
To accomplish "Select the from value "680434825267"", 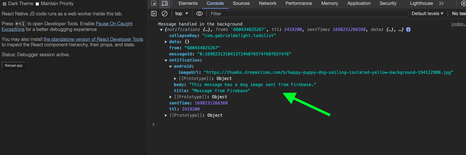I will pos(202,48).
